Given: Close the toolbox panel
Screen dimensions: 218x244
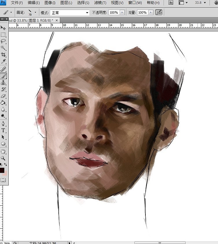Looking at the screenshot, I should click(7, 19).
